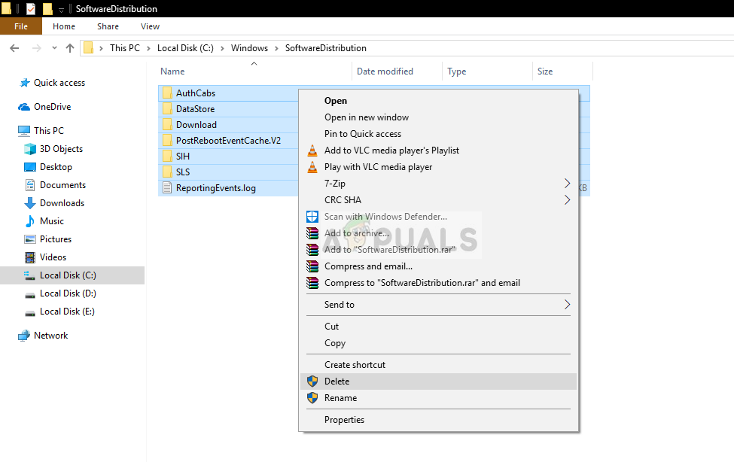Open the File ribbon tab

point(21,26)
